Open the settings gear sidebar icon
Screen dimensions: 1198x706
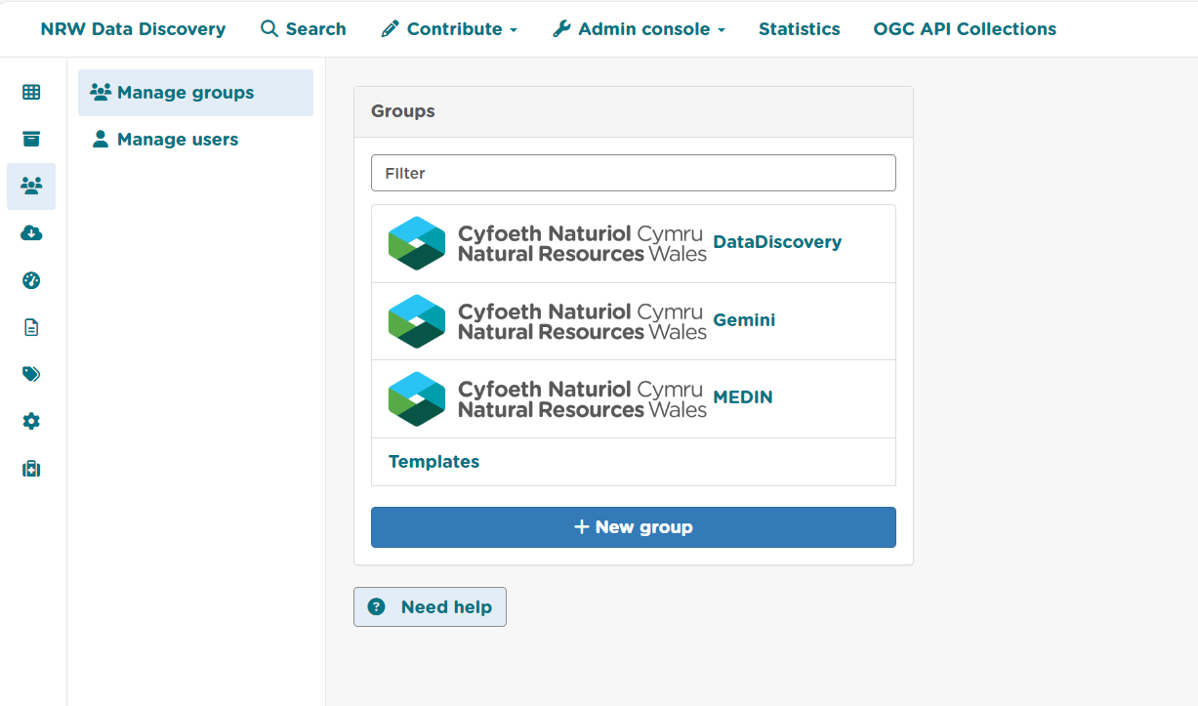[x=31, y=421]
